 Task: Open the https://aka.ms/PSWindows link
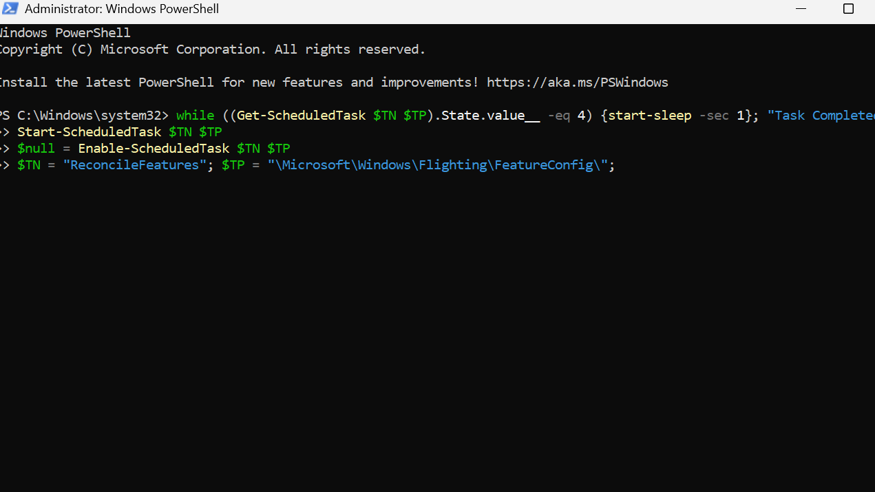(577, 83)
